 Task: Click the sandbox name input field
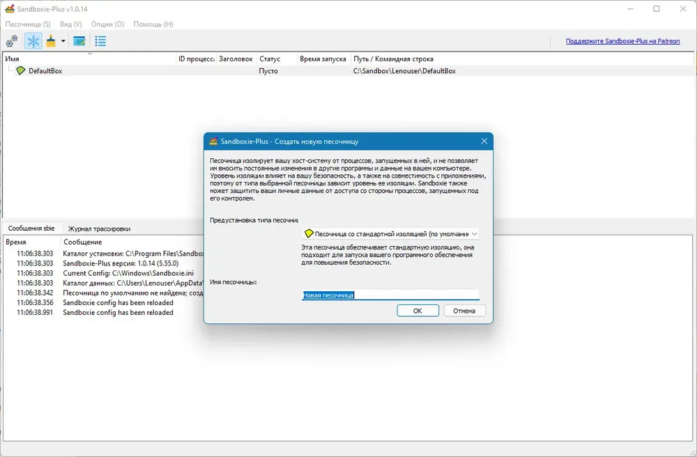click(x=390, y=295)
